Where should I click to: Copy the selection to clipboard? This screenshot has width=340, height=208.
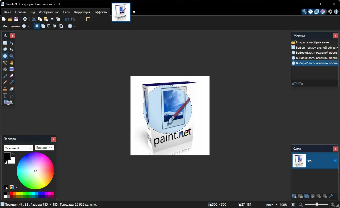tap(40, 19)
